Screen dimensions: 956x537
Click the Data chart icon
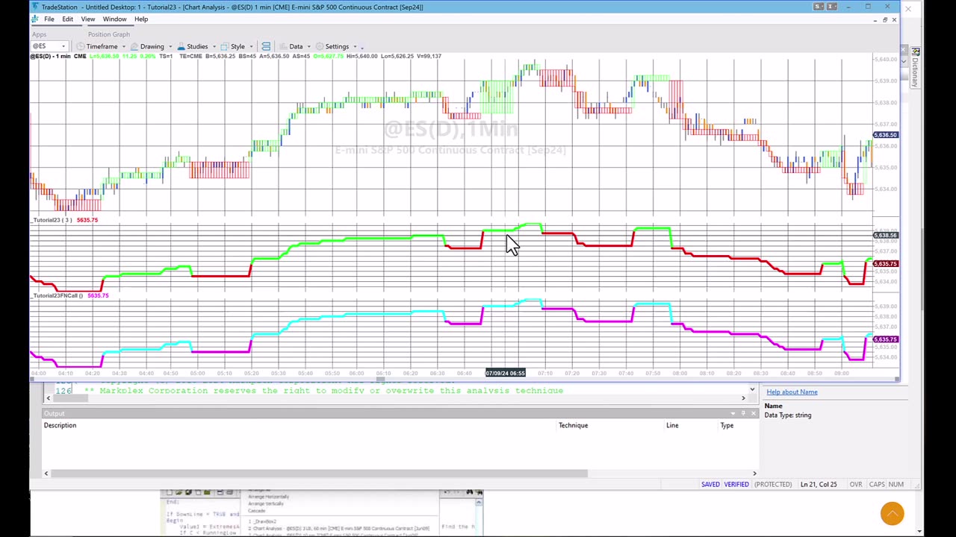(284, 46)
